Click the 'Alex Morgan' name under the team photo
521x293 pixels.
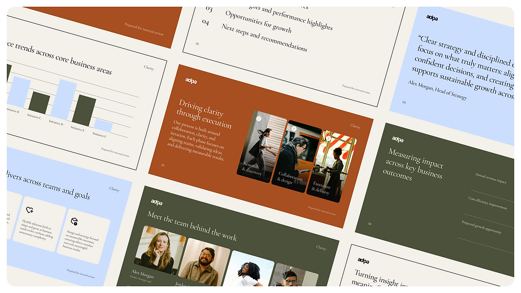(142, 274)
